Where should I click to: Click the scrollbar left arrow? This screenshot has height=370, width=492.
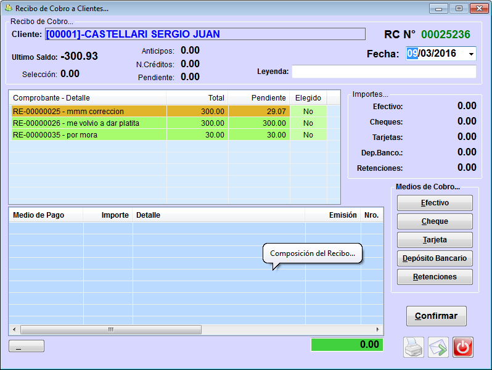[14, 329]
